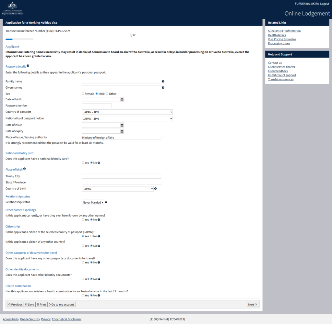
Task: Open the ImmiAccount support link
Action: [x=282, y=75]
